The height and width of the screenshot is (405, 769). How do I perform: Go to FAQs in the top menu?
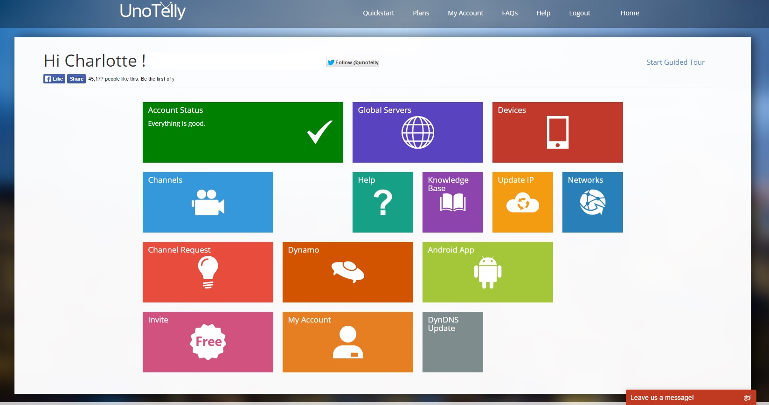509,13
